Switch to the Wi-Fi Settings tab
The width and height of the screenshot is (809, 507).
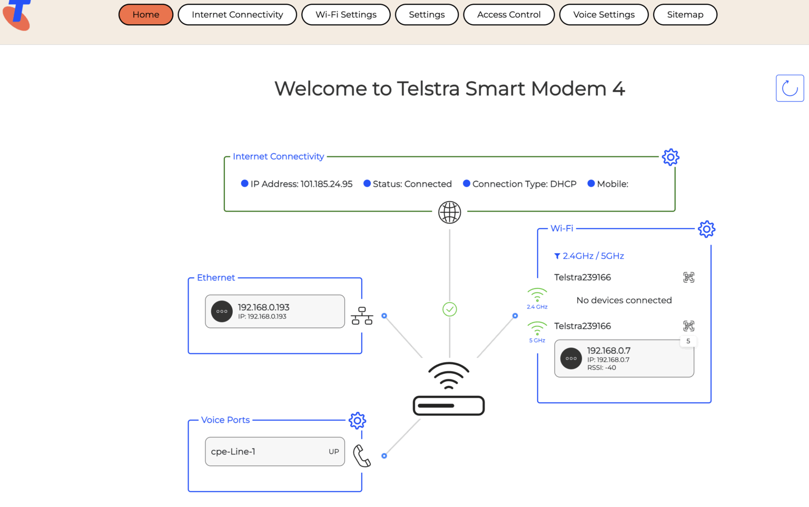click(346, 15)
